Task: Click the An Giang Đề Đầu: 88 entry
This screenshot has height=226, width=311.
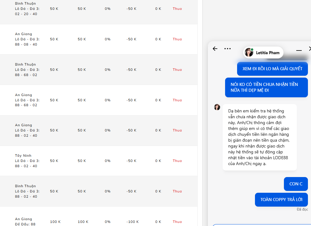Action: pos(25,221)
